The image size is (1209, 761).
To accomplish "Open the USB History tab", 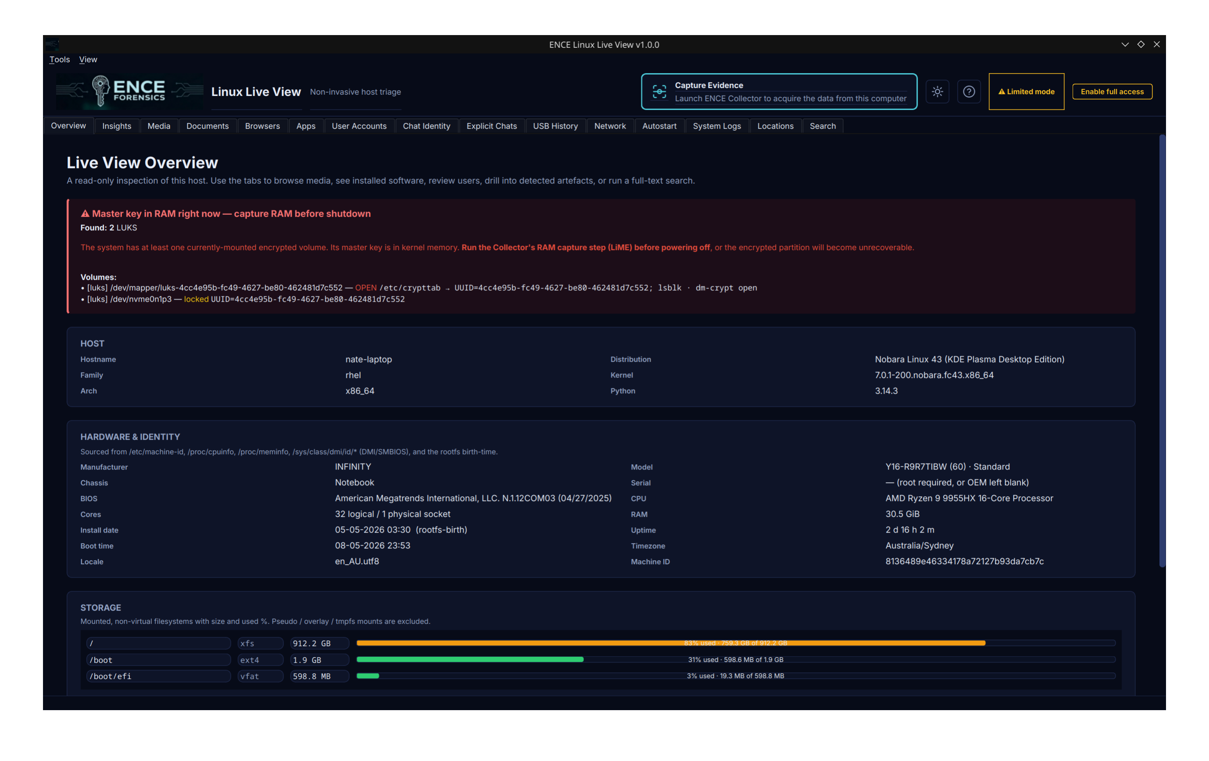I will 555,126.
